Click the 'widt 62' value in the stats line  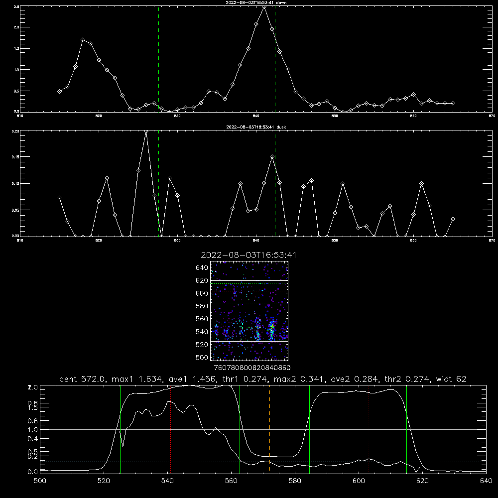pyautogui.click(x=451, y=379)
